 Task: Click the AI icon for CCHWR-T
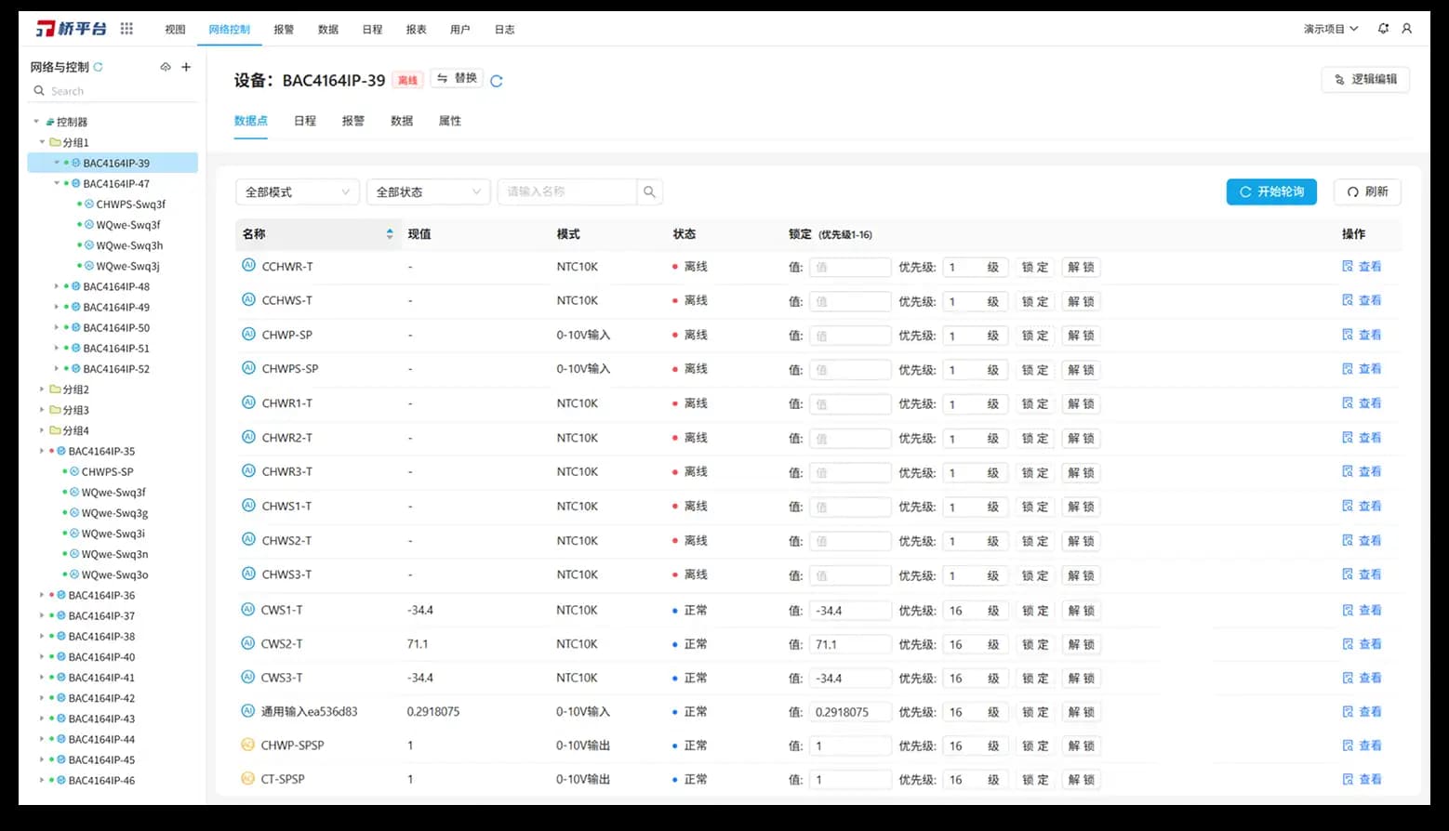248,266
